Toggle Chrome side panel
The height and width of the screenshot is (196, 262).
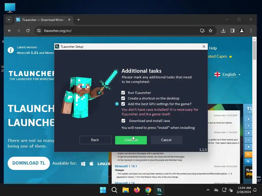[x=233, y=31]
